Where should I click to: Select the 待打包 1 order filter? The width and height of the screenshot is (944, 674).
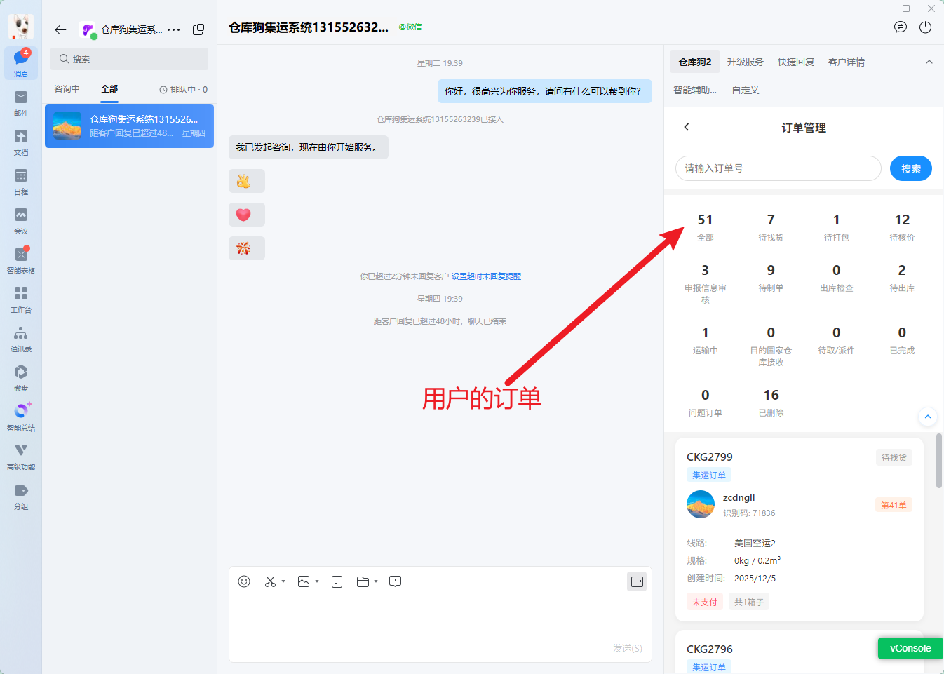pyautogui.click(x=837, y=228)
